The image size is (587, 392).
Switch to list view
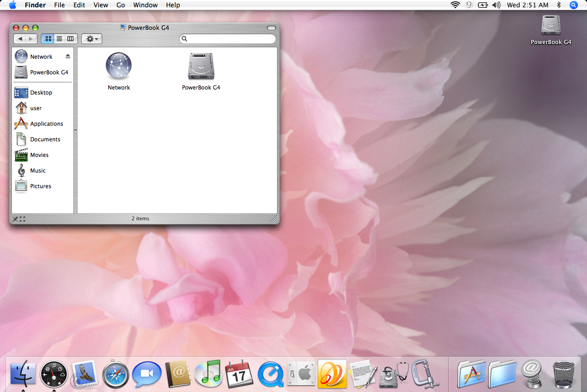click(59, 39)
